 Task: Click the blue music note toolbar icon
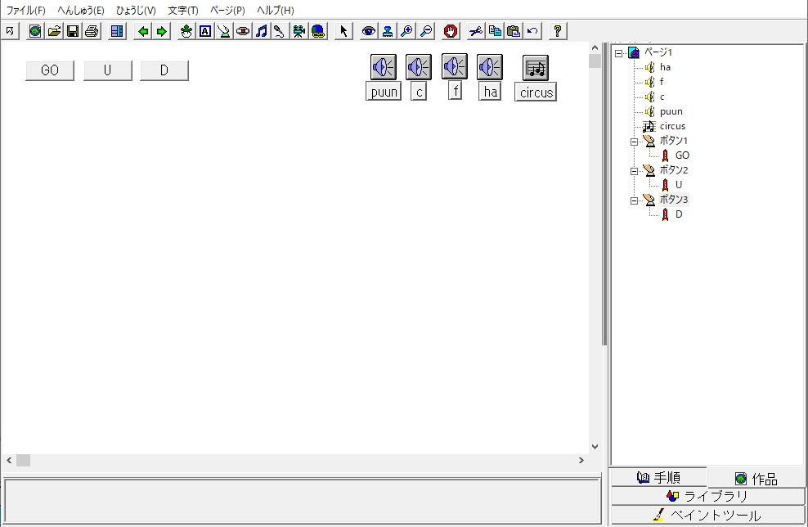[x=262, y=31]
